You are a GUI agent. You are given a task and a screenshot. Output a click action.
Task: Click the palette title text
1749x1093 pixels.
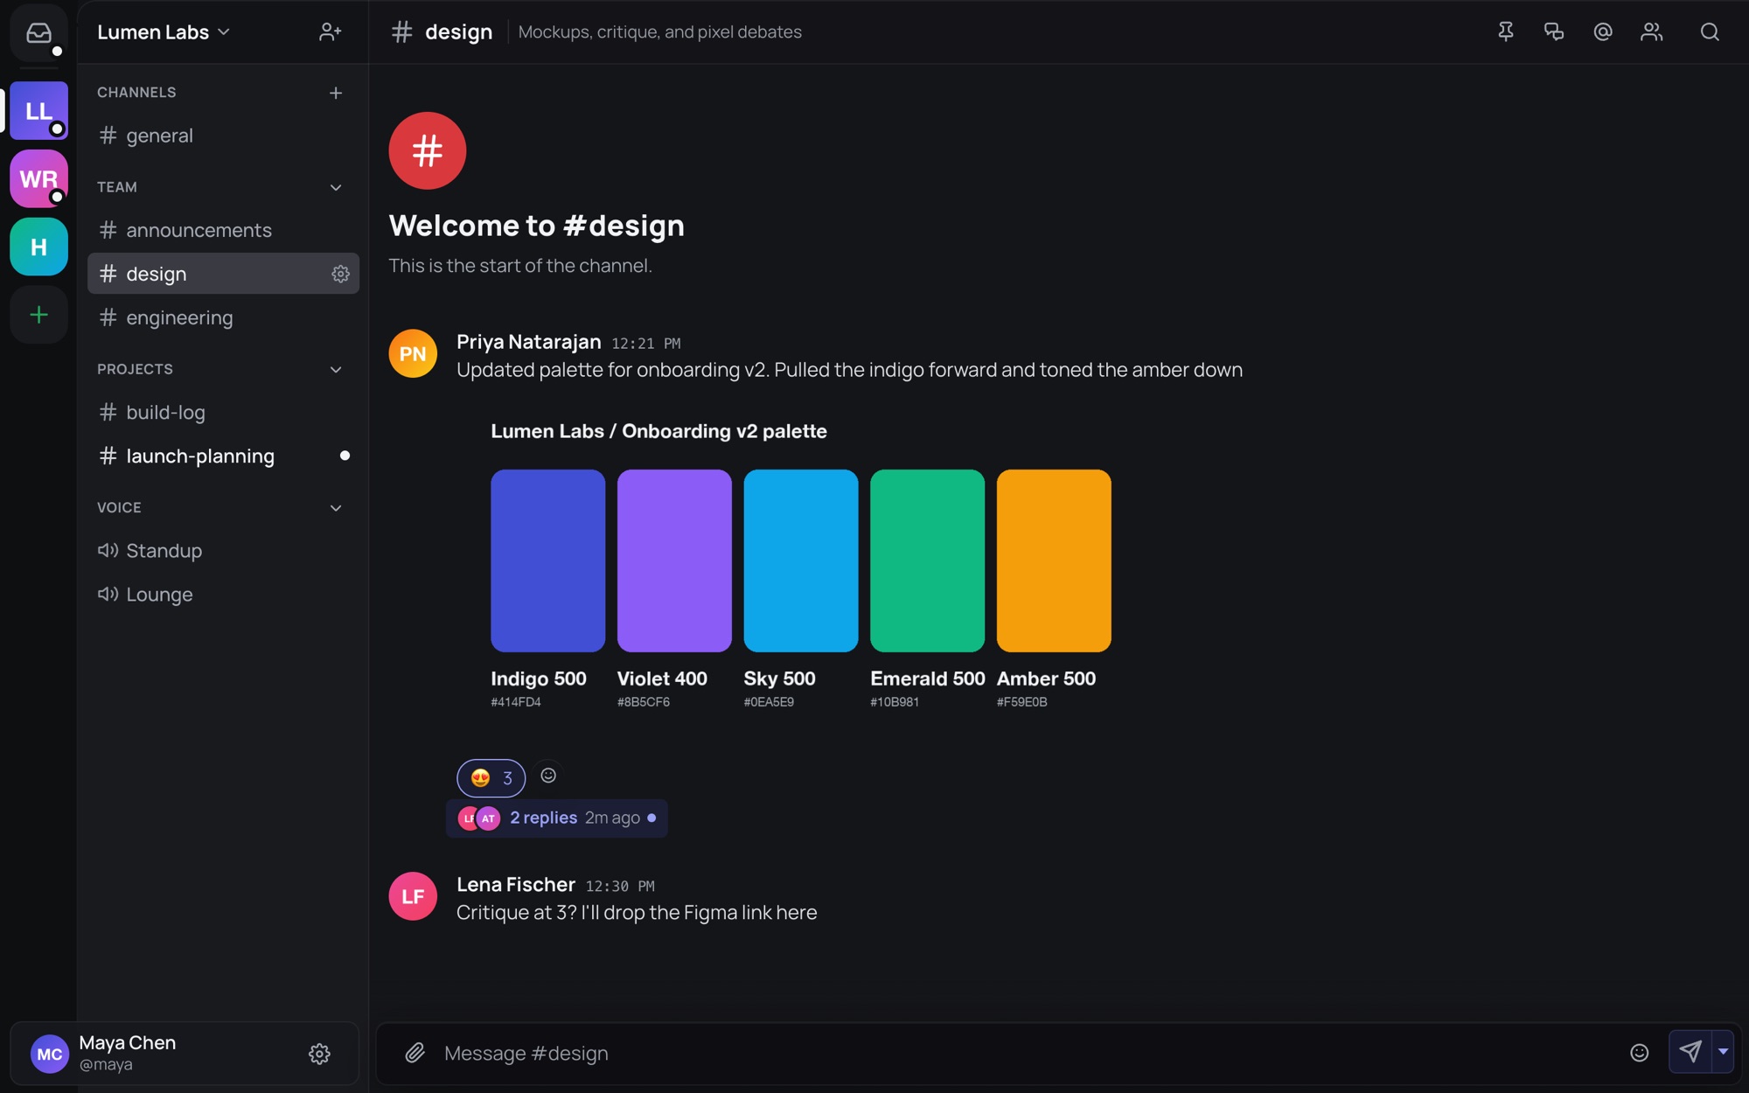pyautogui.click(x=658, y=431)
